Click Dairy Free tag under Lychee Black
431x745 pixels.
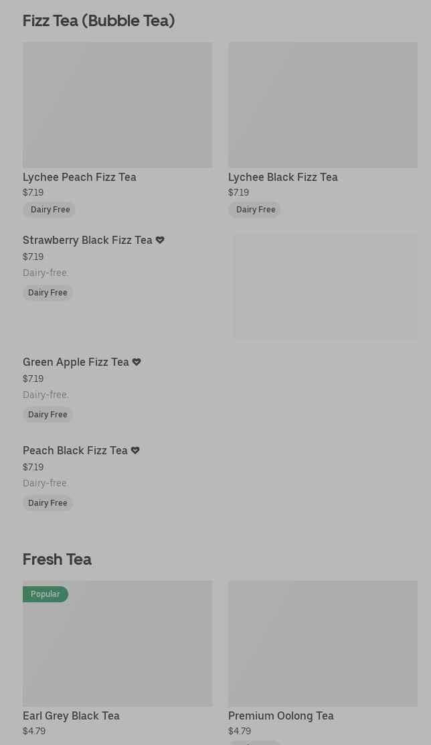[x=256, y=210]
